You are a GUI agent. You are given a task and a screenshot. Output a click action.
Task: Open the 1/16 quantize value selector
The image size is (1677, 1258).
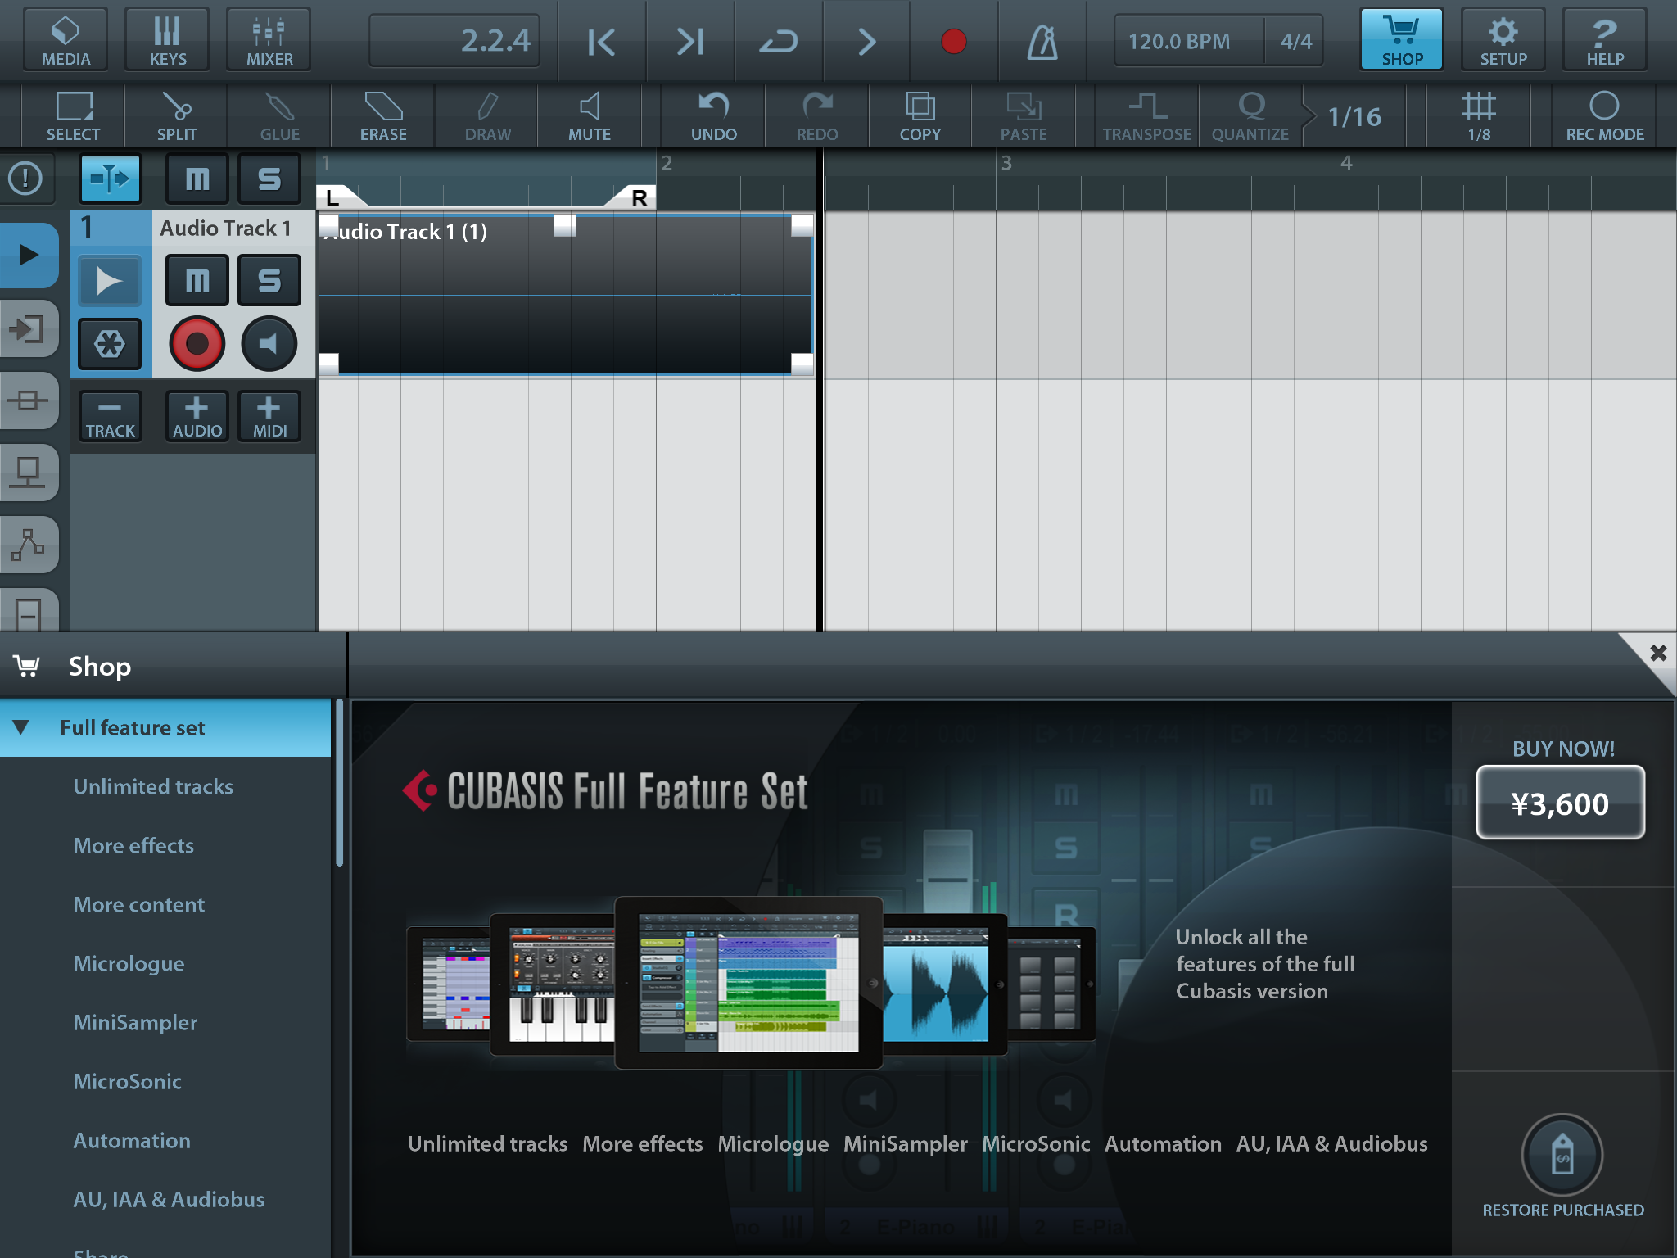click(x=1354, y=116)
